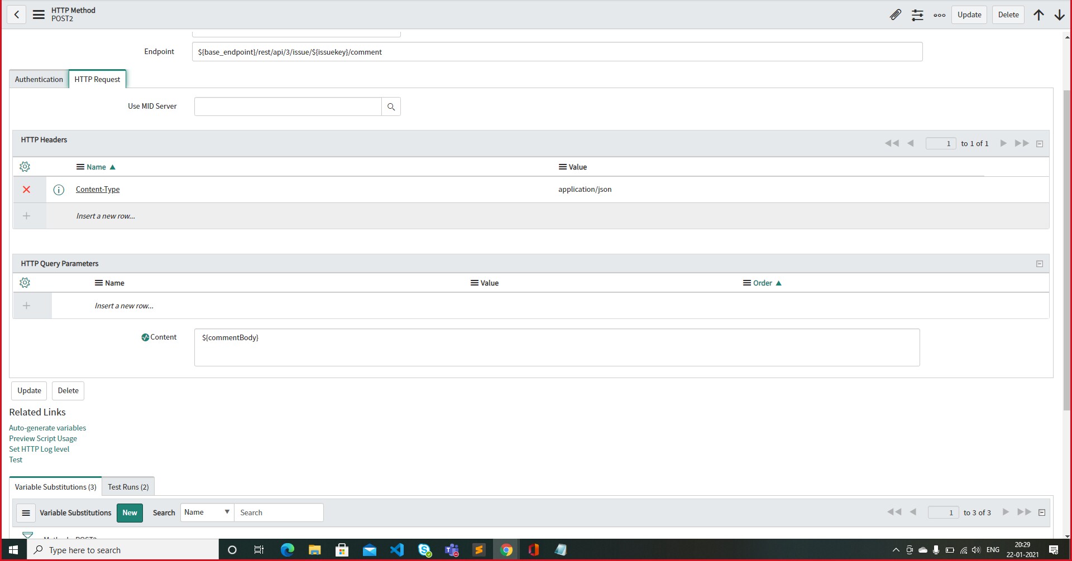
Task: Open Microsoft Teams from the taskbar
Action: click(x=452, y=550)
